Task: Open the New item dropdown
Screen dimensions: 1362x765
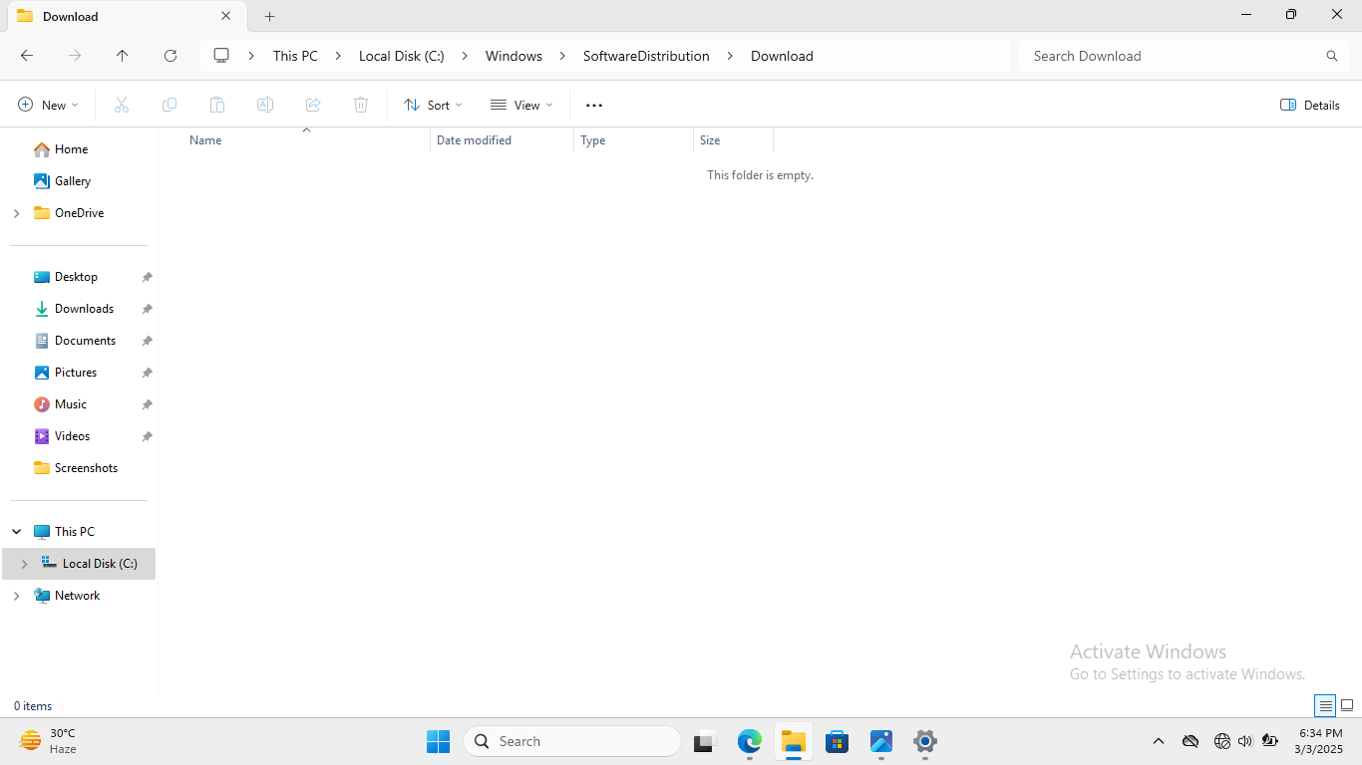Action: click(x=47, y=105)
